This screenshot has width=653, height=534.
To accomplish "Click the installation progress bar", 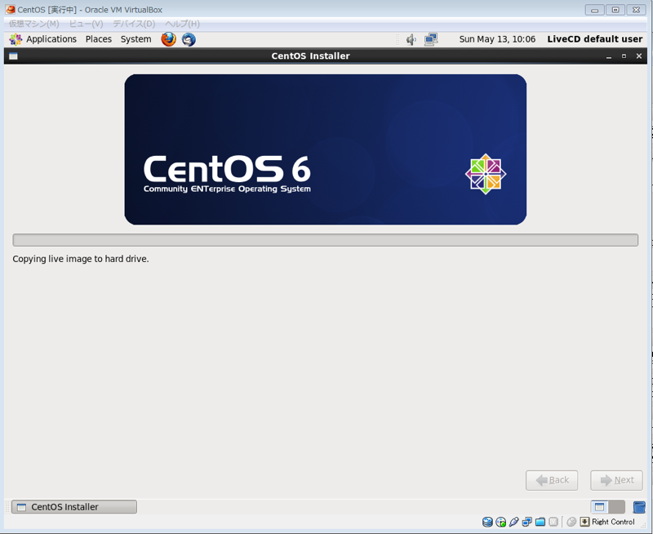I will [x=325, y=240].
